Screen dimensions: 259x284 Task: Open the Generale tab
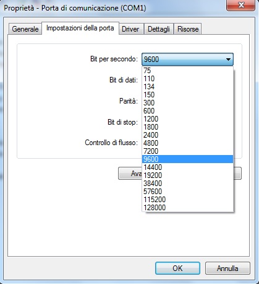click(x=25, y=29)
